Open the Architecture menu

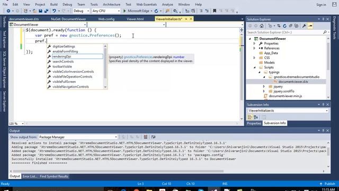click(112, 4)
